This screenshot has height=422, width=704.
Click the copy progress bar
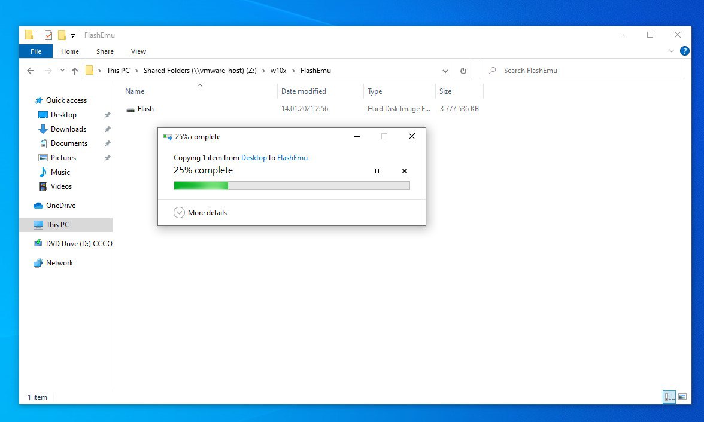[292, 186]
